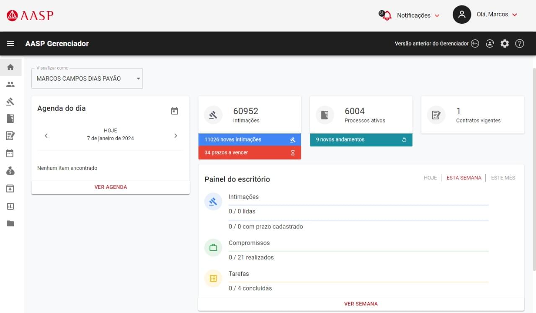This screenshot has height=313, width=536.
Task: Click the 60952 Intimações count
Action: point(246,111)
